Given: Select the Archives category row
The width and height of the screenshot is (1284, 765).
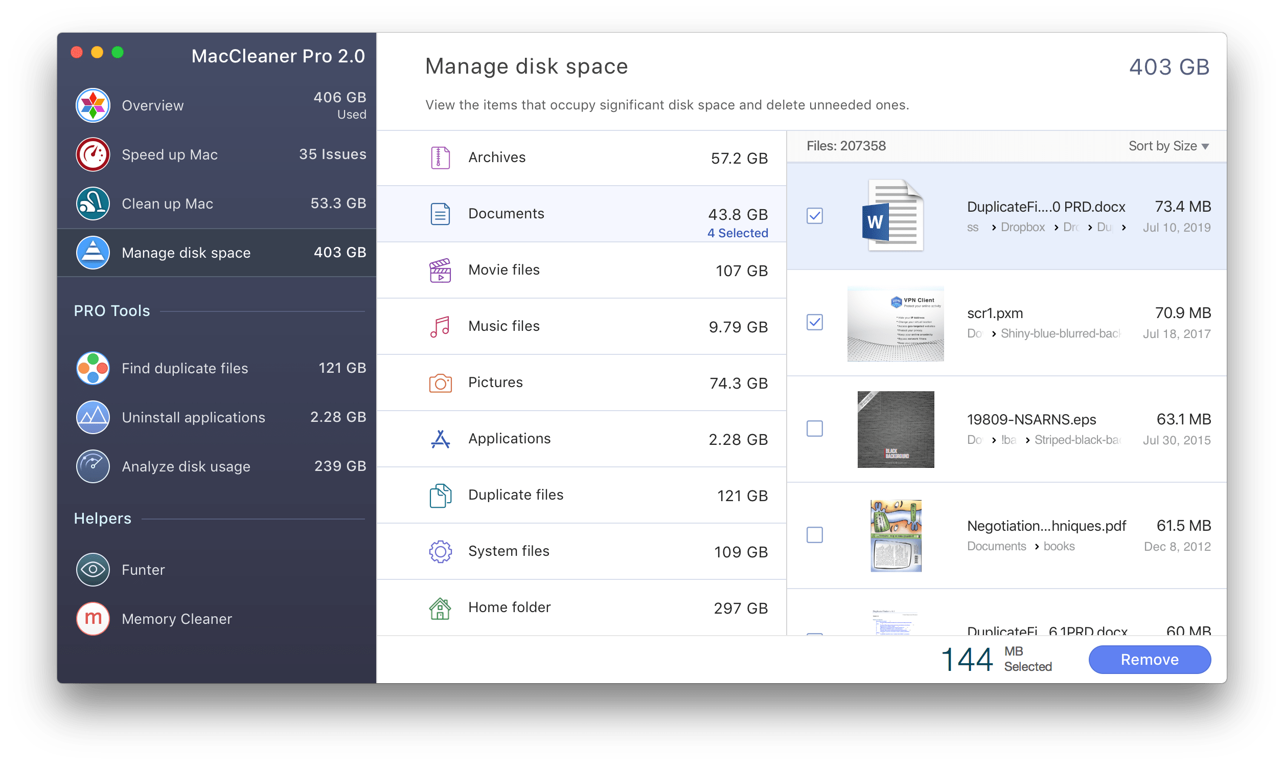Looking at the screenshot, I should 581,157.
